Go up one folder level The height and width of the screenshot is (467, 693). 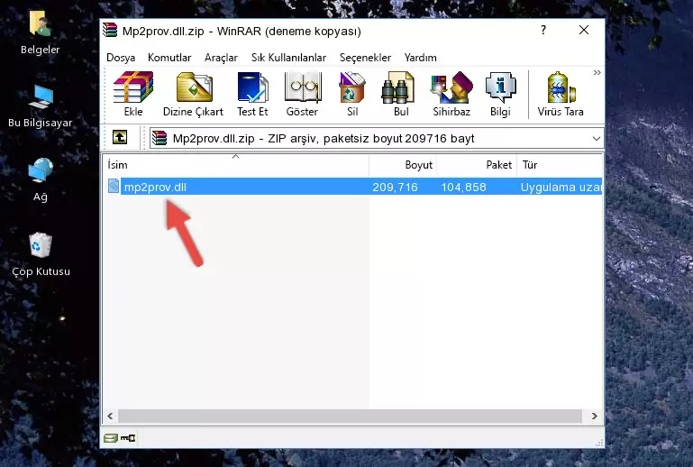tap(120, 138)
